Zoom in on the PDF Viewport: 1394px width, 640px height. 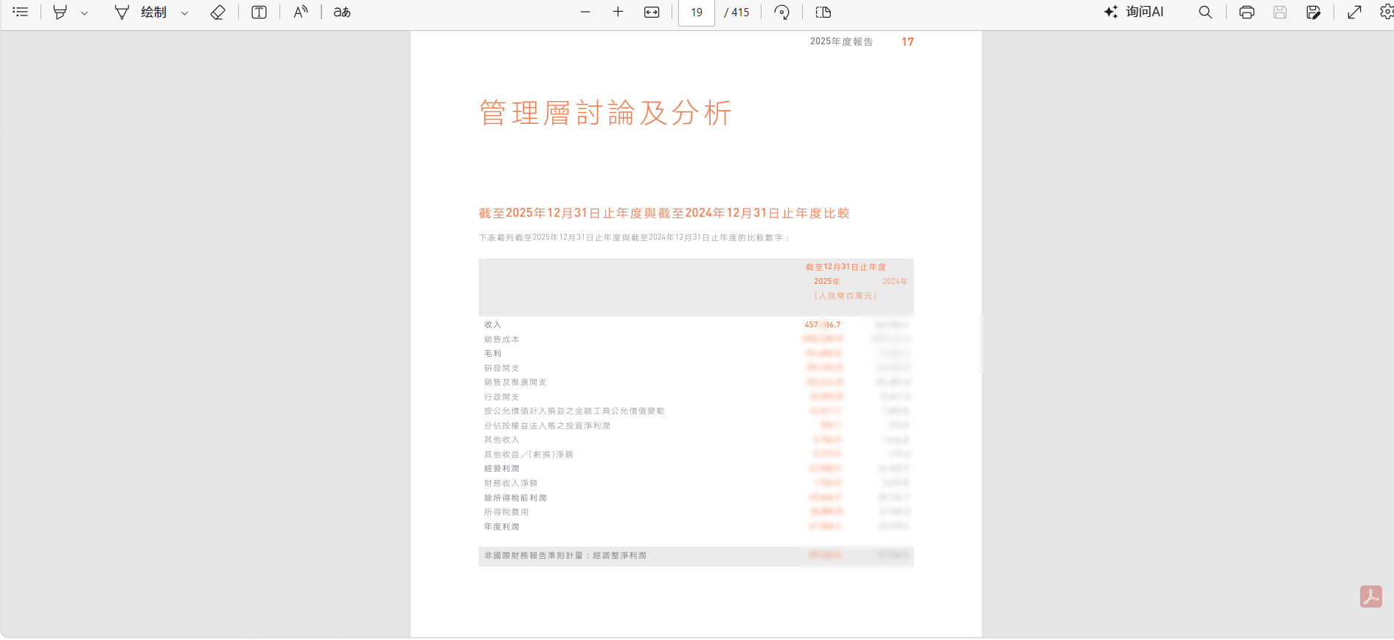coord(618,12)
